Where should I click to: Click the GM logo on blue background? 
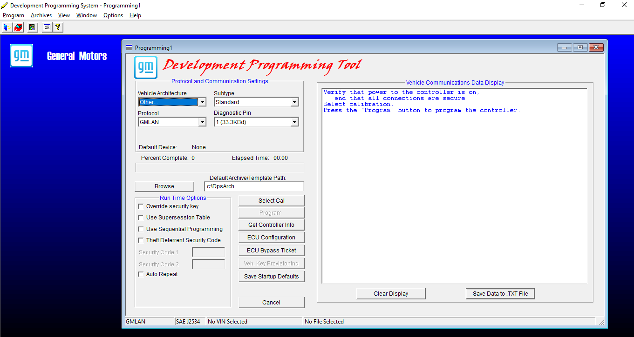coord(21,56)
